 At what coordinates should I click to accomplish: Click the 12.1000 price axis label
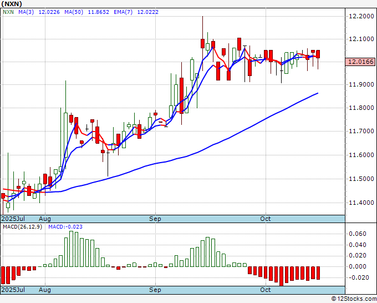tap(361, 39)
